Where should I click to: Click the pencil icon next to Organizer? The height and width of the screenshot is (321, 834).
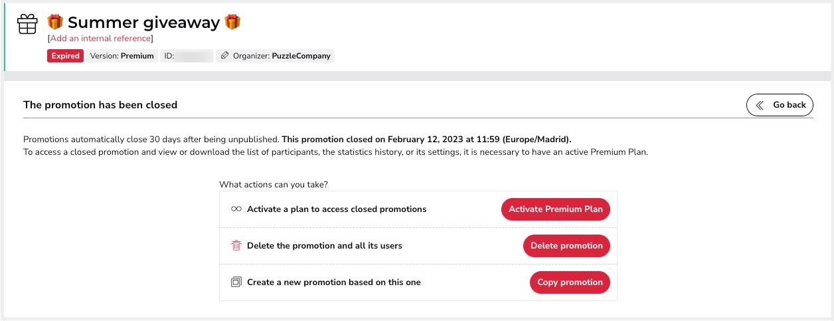click(224, 56)
